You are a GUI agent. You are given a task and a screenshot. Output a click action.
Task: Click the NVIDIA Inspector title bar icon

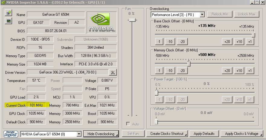click(x=3, y=2)
